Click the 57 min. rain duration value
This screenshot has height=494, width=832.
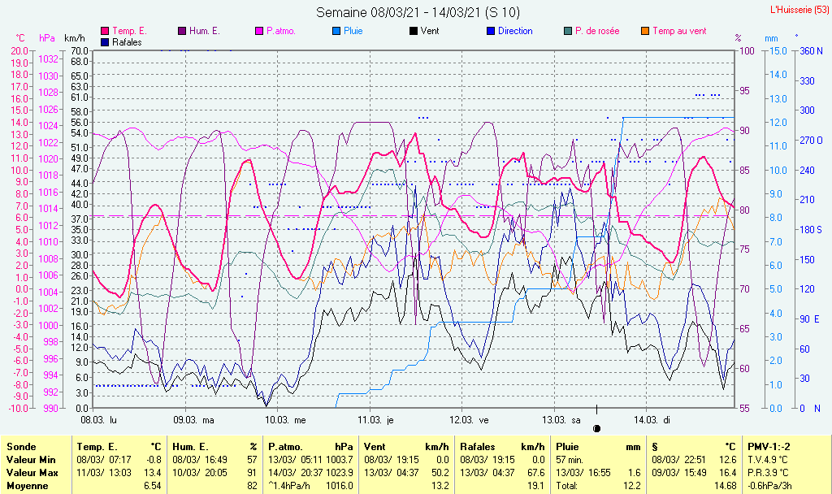point(570,460)
